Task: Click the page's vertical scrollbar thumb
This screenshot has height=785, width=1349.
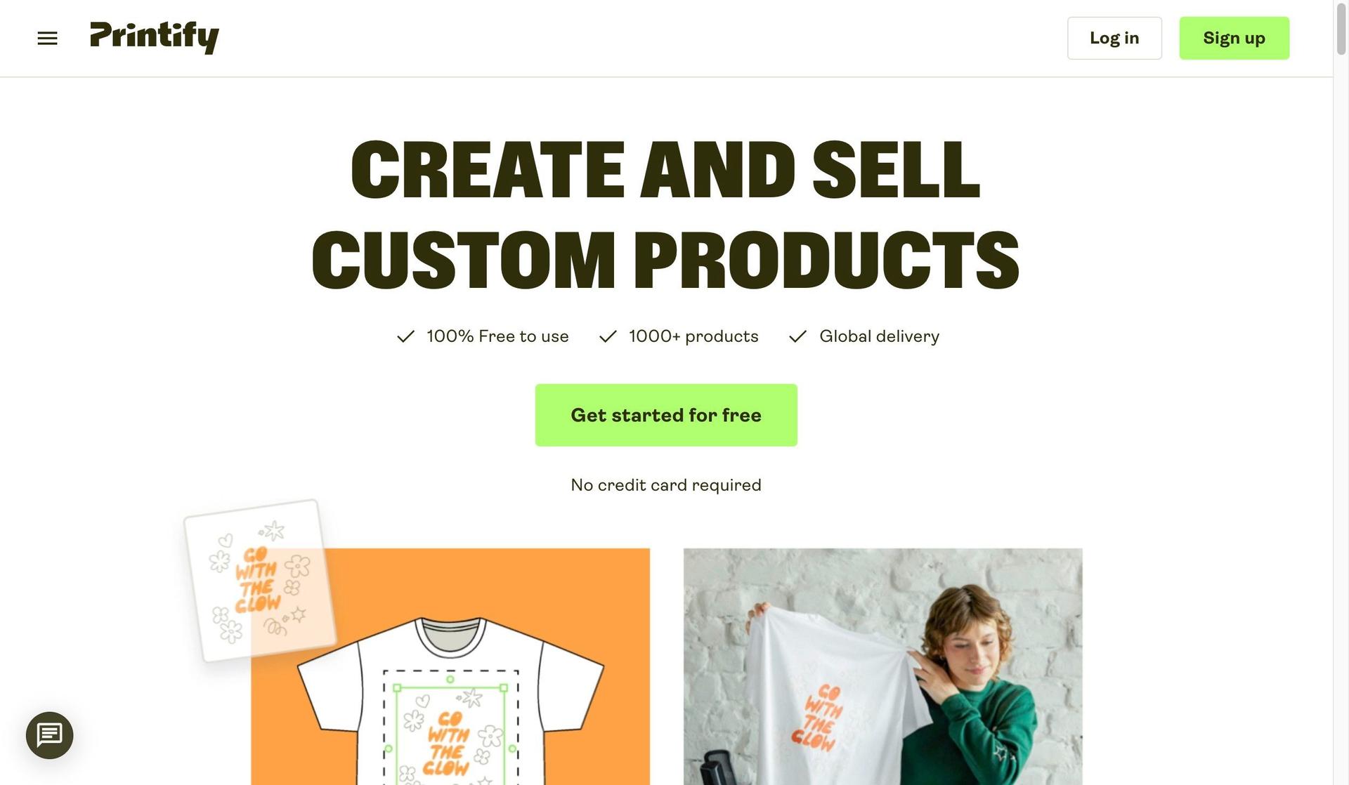Action: (x=1341, y=28)
